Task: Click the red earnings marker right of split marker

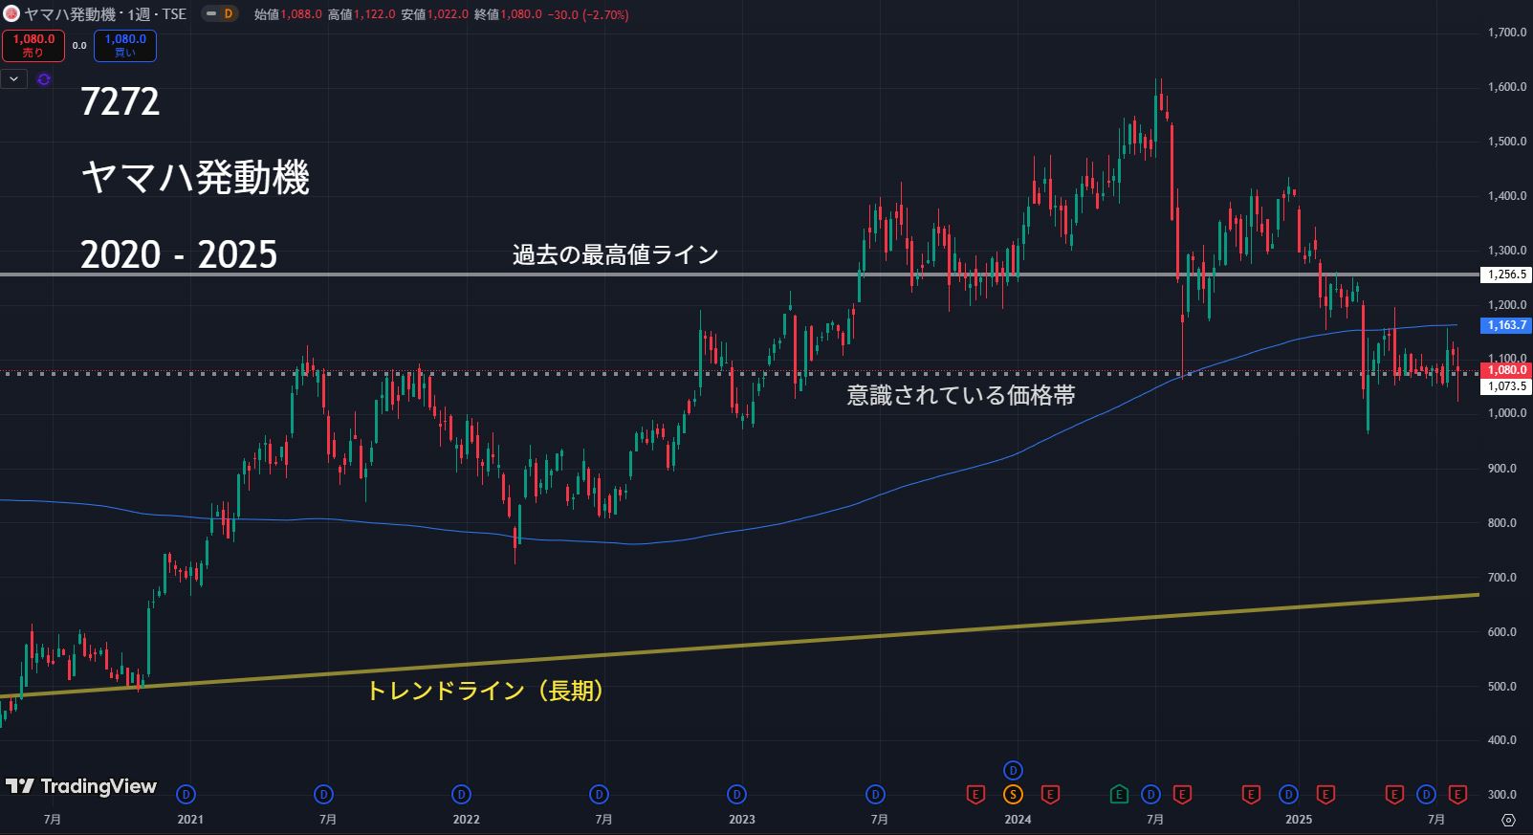Action: (x=1050, y=794)
